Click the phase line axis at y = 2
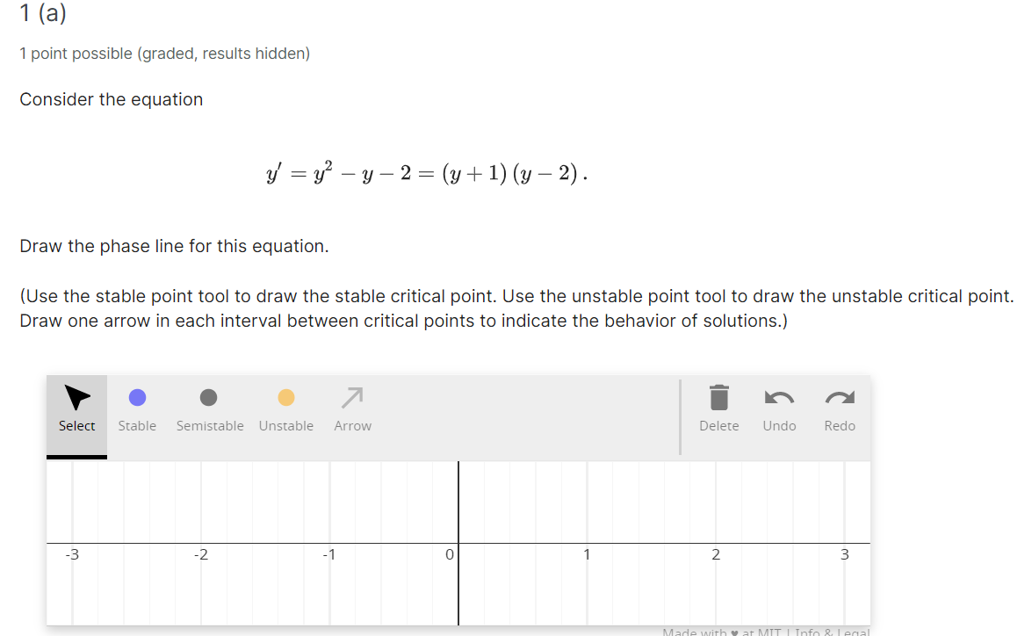The image size is (1032, 636). click(716, 542)
